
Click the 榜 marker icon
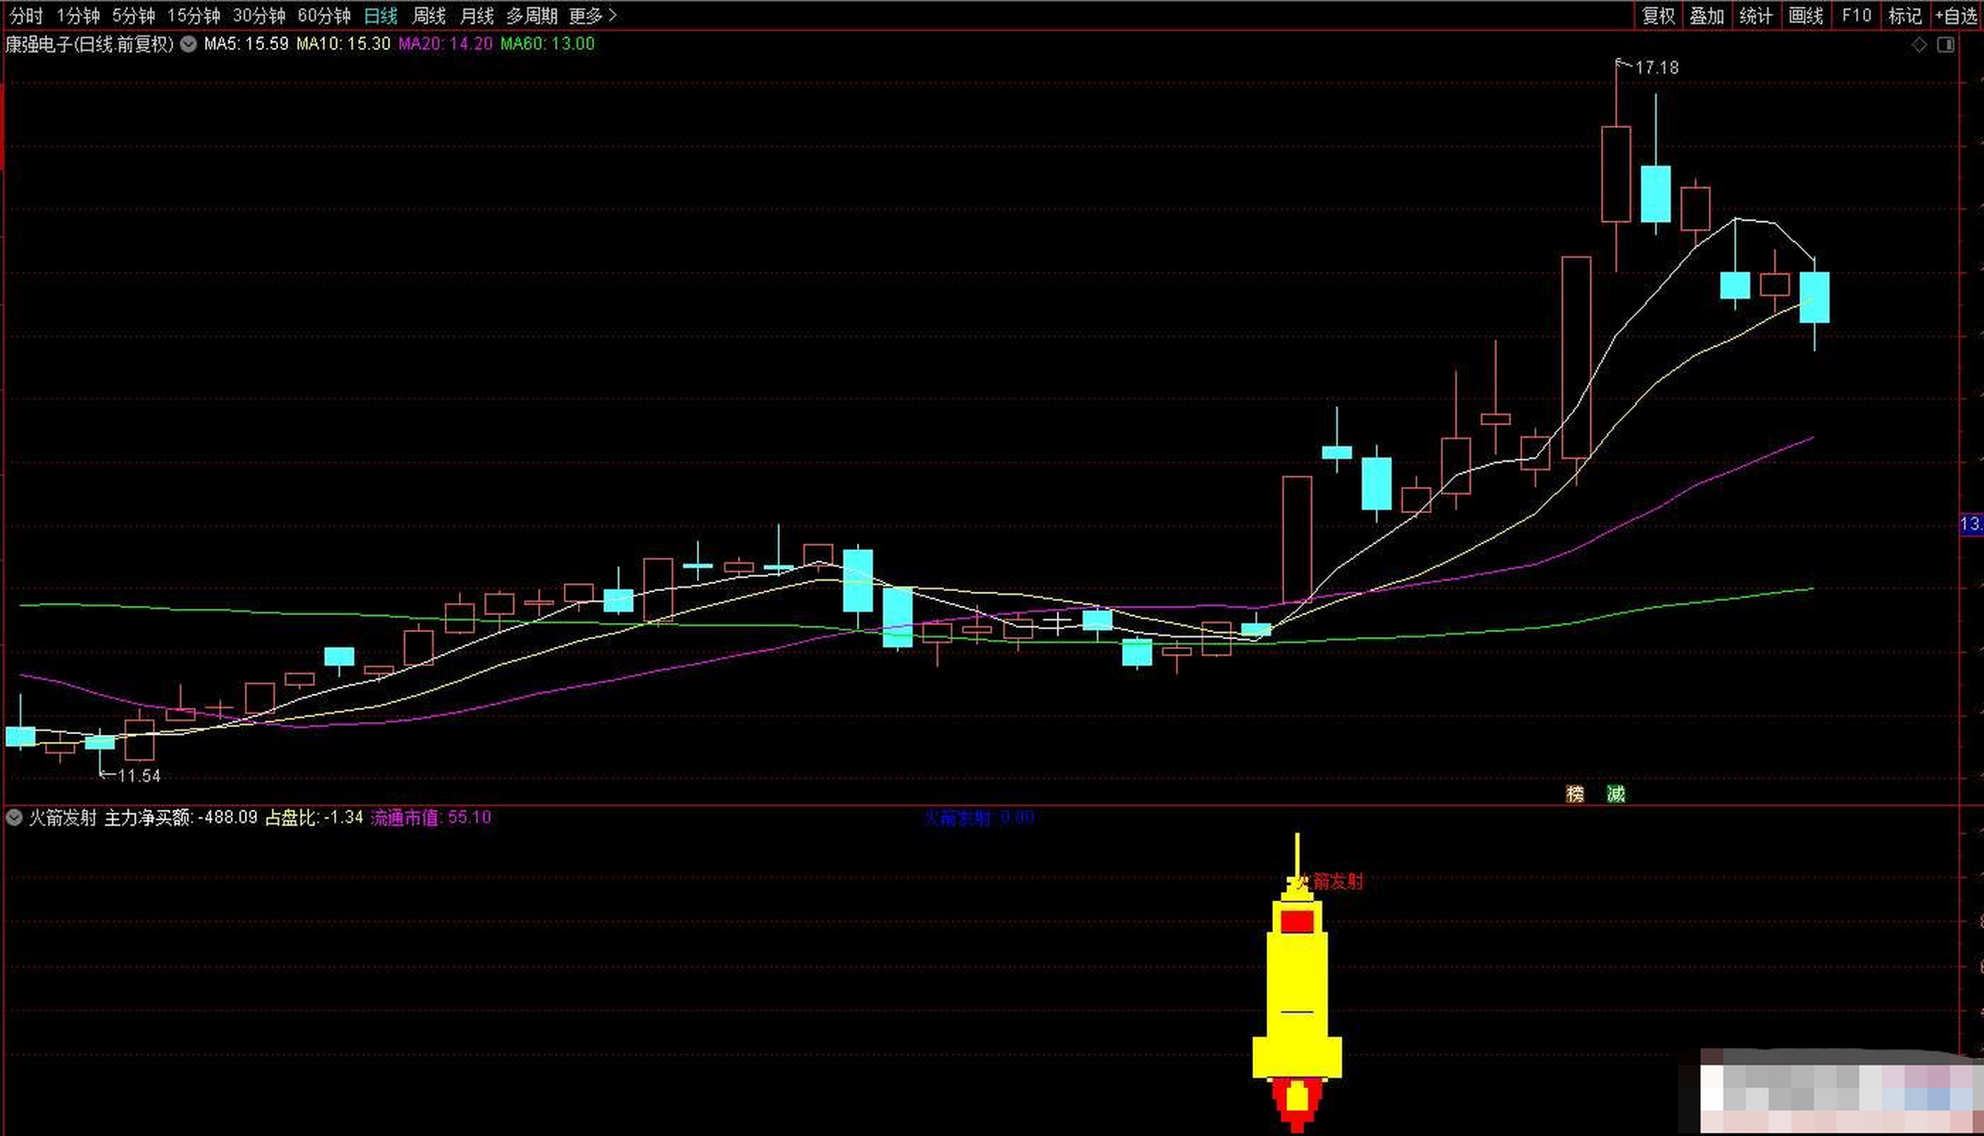coord(1575,793)
